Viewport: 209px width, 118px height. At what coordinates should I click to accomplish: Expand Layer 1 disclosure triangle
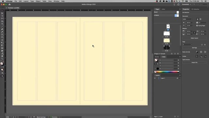[x=160, y=78]
